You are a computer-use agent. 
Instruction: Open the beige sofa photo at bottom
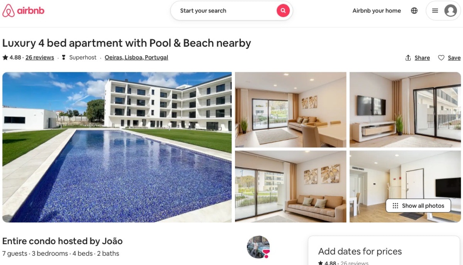tap(291, 187)
